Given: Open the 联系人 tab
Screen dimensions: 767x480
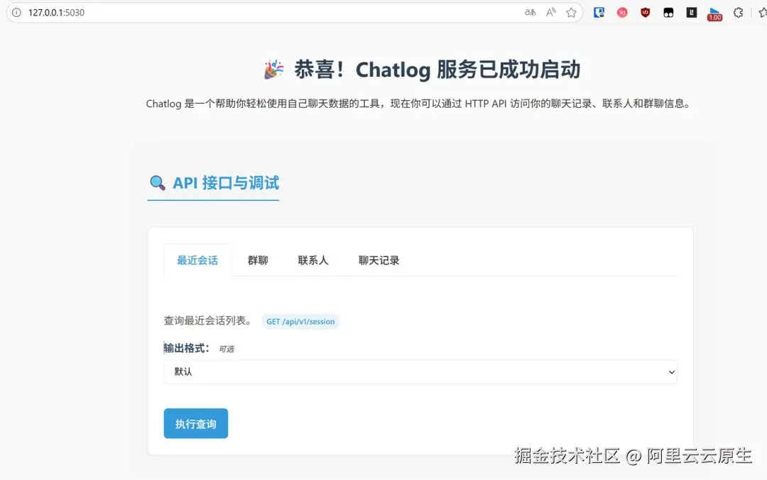Looking at the screenshot, I should pyautogui.click(x=313, y=261).
